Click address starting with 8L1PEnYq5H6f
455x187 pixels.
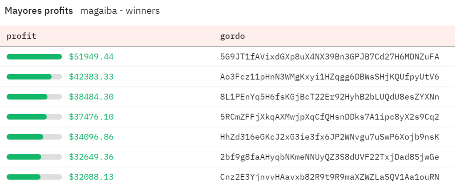click(330, 97)
